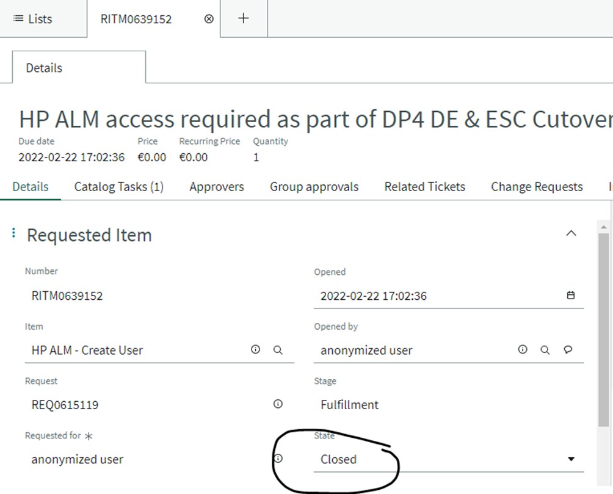This screenshot has height=494, width=613.
Task: Click the info icon next to Opened by user
Action: (x=522, y=349)
